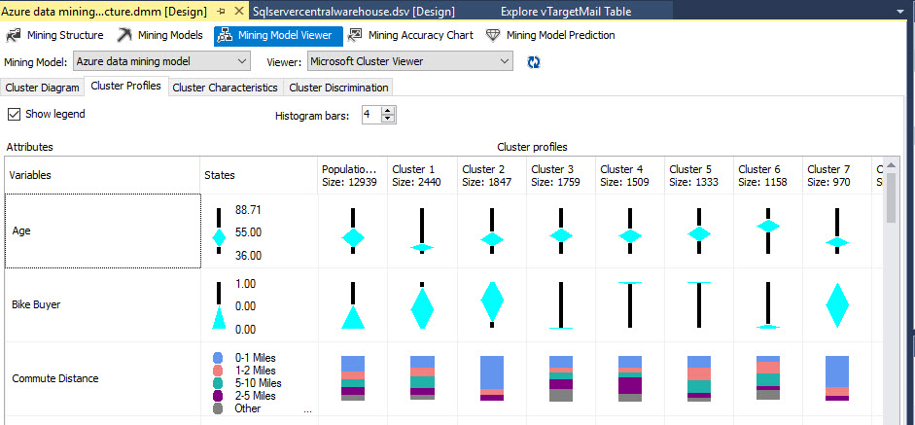The height and width of the screenshot is (425, 915).
Task: Click the Histogram bars value field
Action: tap(370, 115)
